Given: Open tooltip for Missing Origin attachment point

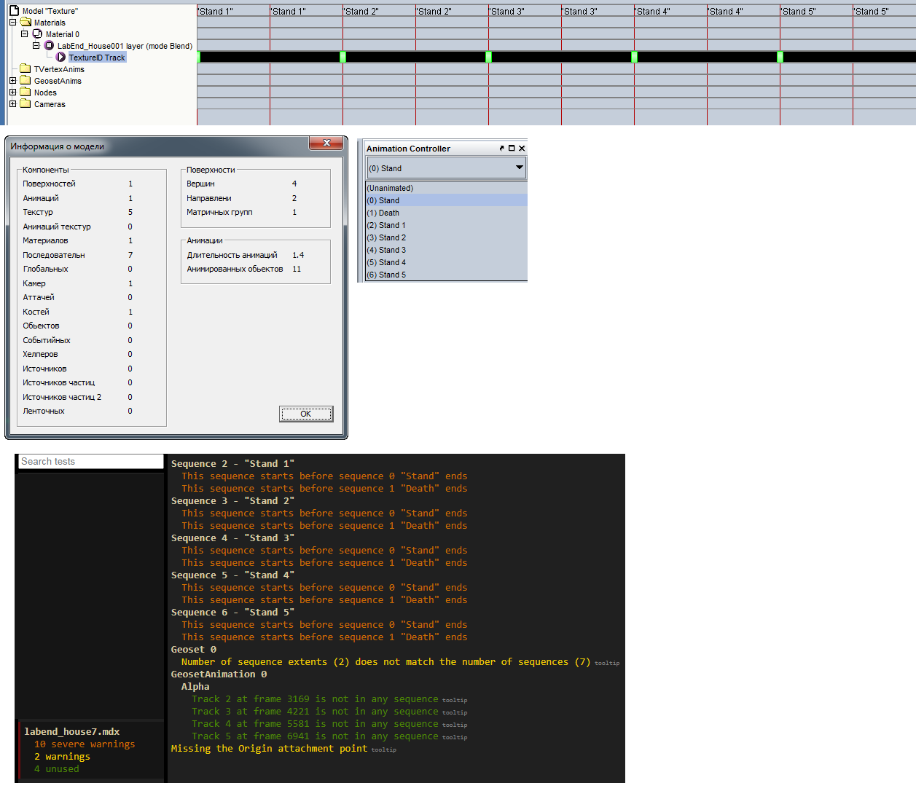Looking at the screenshot, I should (384, 750).
